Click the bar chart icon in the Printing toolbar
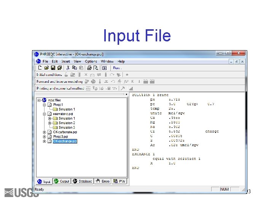This screenshot has width=274, height=205. click(x=131, y=88)
